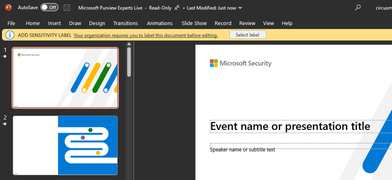Click the shared people icon beside Read-Only
This screenshot has width=392, height=180.
point(177,7)
